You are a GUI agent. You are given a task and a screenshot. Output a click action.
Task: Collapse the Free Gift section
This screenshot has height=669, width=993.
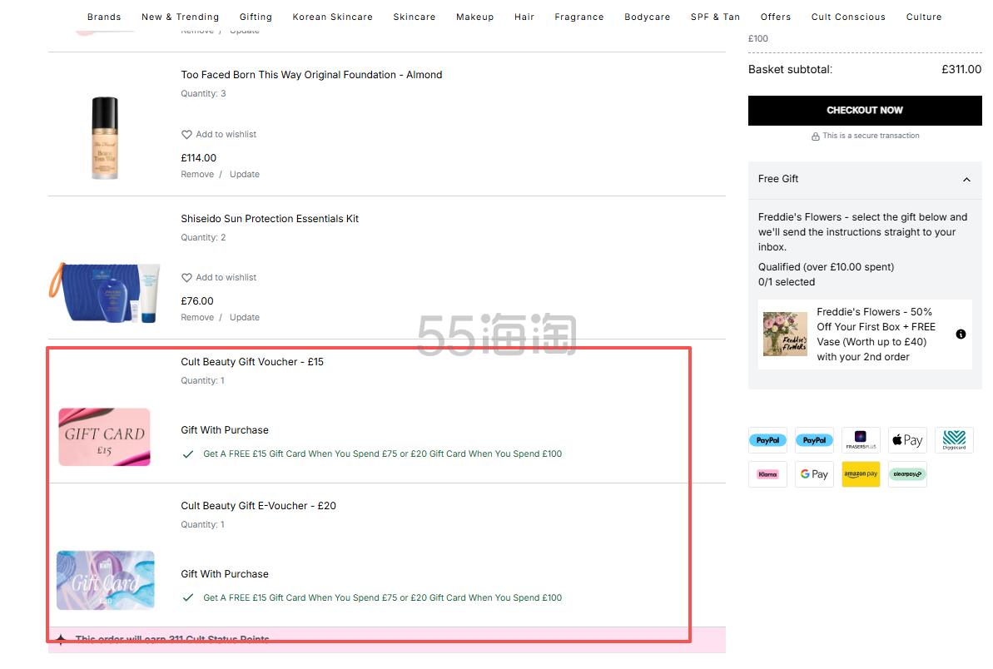[x=966, y=180]
